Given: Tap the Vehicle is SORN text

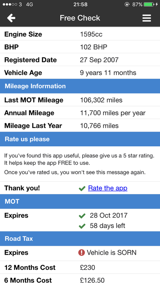Looking at the screenshot, I should (x=111, y=253).
